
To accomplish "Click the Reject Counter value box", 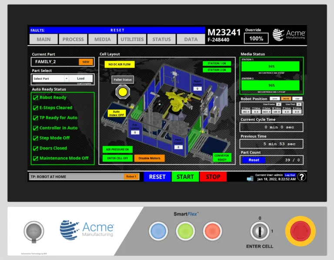I will [x=197, y=89].
